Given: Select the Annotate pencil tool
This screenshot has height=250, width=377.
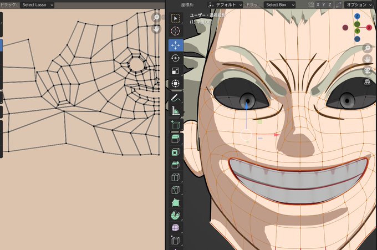Looking at the screenshot, I should coord(176,98).
